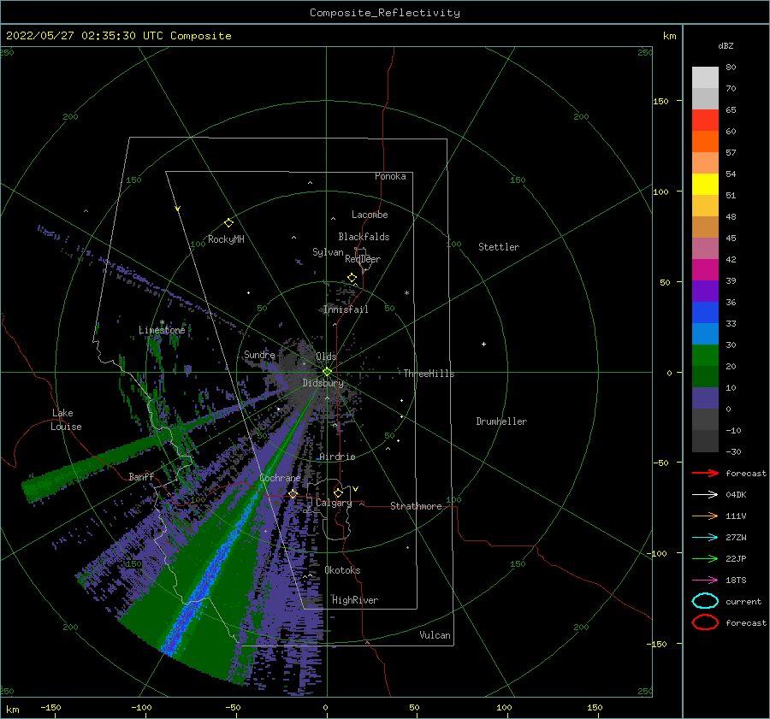Click the Calgary city label
This screenshot has width=770, height=719.
coord(334,503)
